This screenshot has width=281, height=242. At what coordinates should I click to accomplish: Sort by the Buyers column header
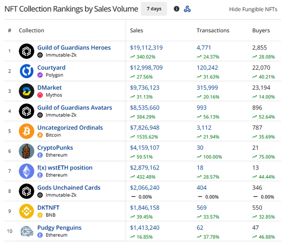pyautogui.click(x=261, y=30)
